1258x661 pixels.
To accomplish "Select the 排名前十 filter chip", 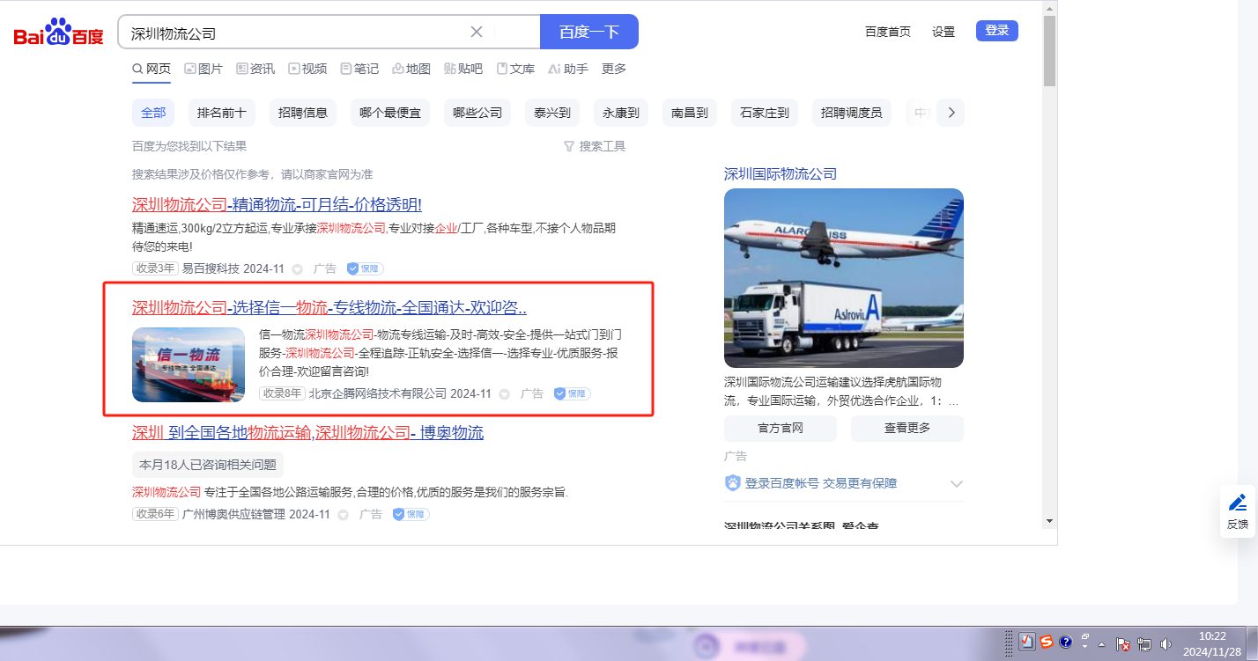I will click(221, 113).
